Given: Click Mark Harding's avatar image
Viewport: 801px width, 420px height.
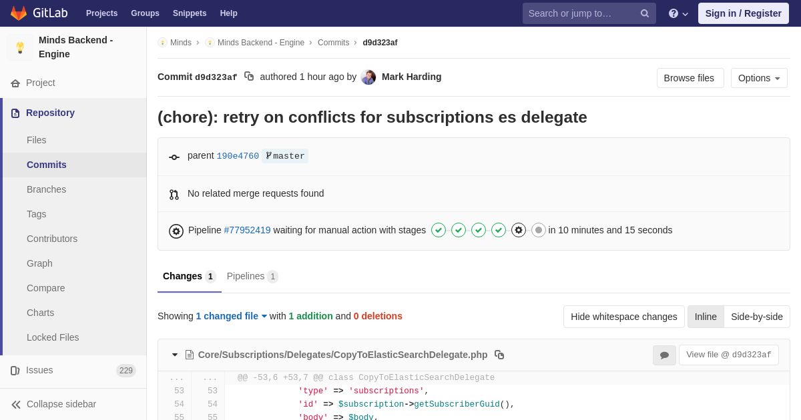Looking at the screenshot, I should tap(368, 77).
